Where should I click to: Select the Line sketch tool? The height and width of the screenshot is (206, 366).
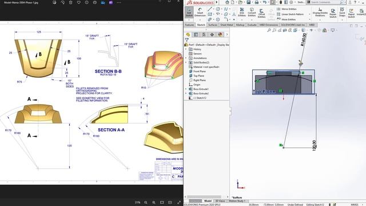coord(210,9)
